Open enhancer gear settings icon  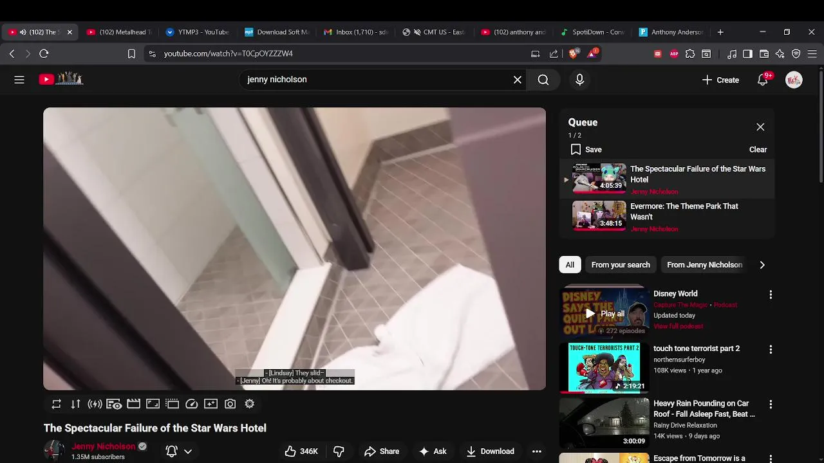pyautogui.click(x=250, y=404)
